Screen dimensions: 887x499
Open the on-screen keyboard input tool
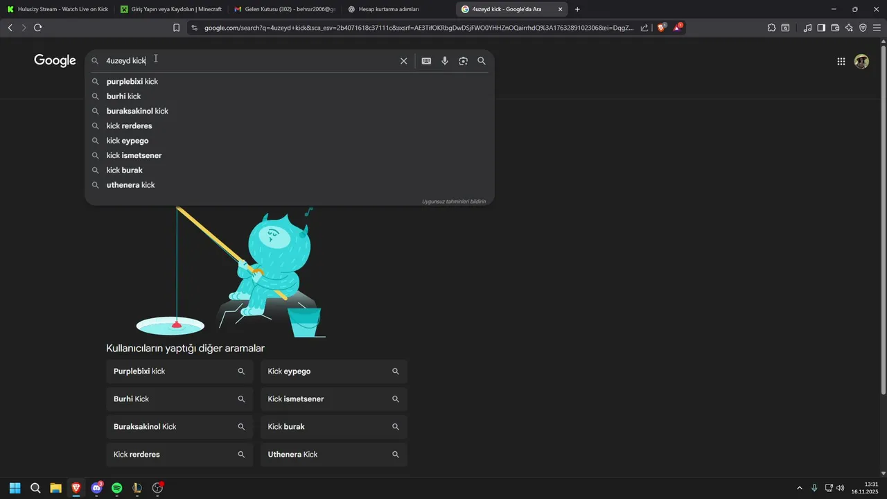click(x=426, y=61)
